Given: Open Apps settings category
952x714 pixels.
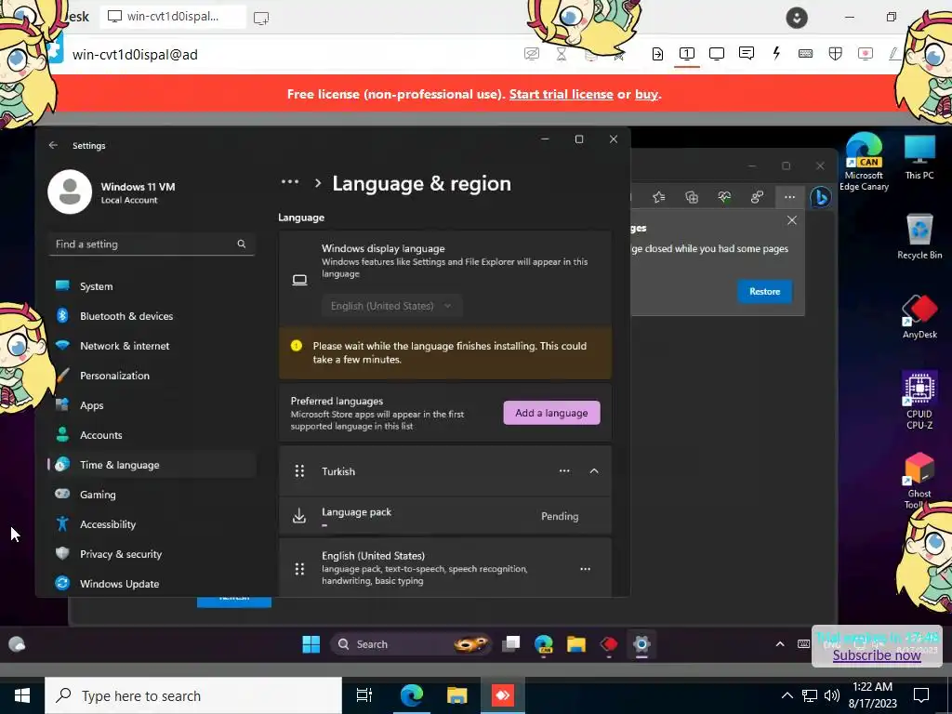Looking at the screenshot, I should pyautogui.click(x=152, y=405).
